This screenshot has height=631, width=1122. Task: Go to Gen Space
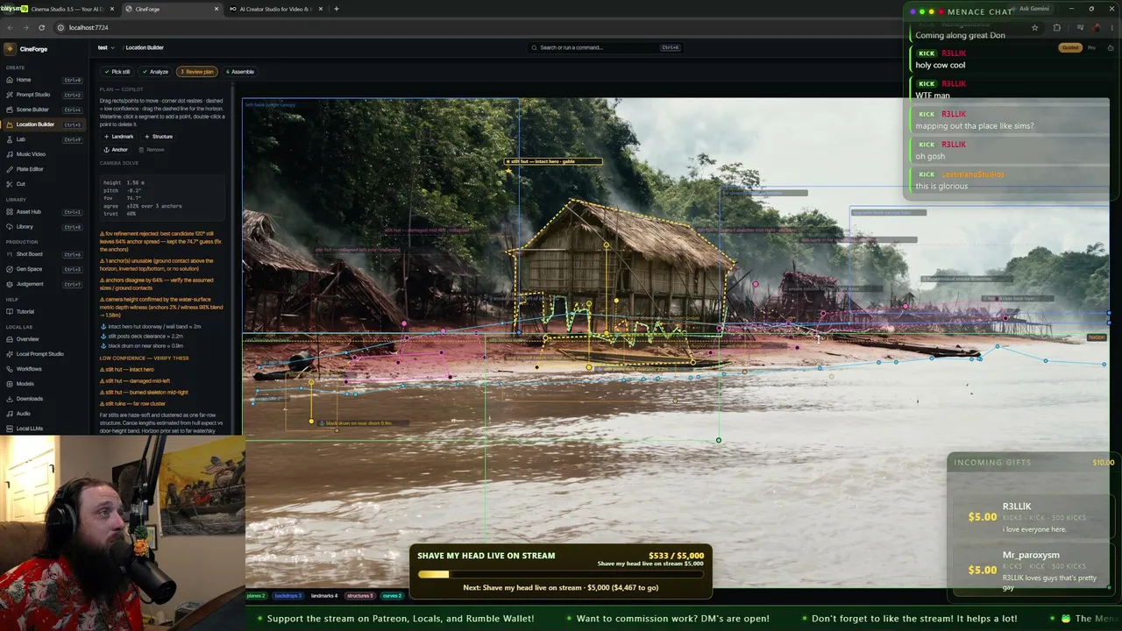pyautogui.click(x=29, y=269)
